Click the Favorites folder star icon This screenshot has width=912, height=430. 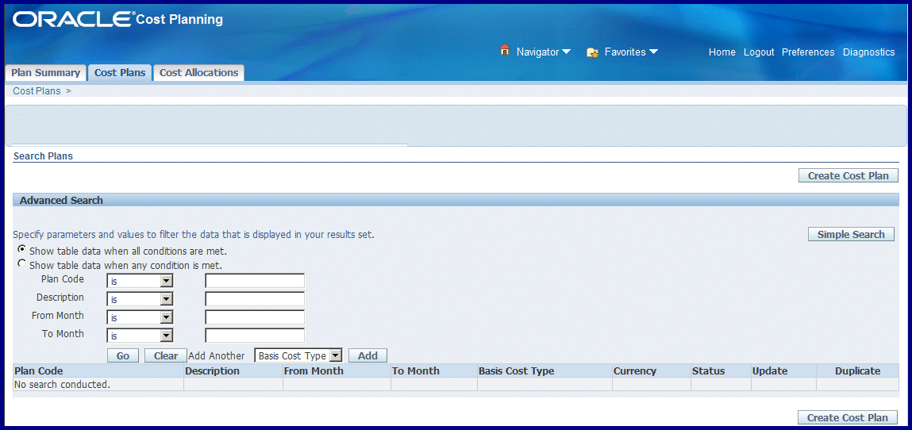click(x=592, y=52)
